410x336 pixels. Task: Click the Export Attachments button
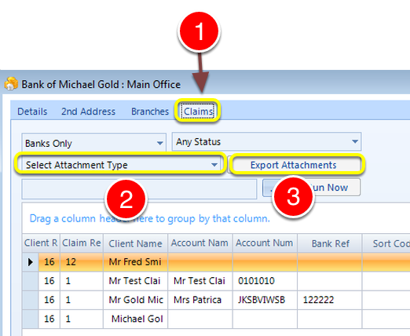click(x=296, y=165)
